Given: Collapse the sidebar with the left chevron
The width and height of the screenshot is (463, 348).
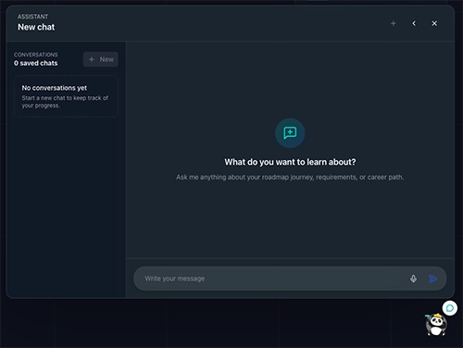Looking at the screenshot, I should pyautogui.click(x=414, y=23).
